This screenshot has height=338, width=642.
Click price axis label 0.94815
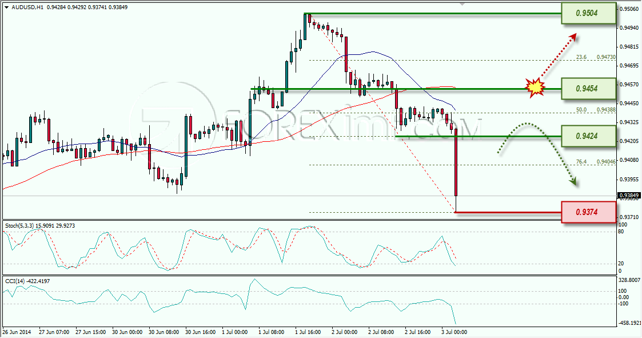[630, 47]
